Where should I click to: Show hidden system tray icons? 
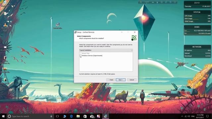pyautogui.click(x=182, y=116)
